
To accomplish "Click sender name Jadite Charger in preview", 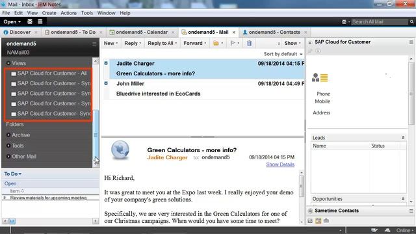I will click(167, 157).
